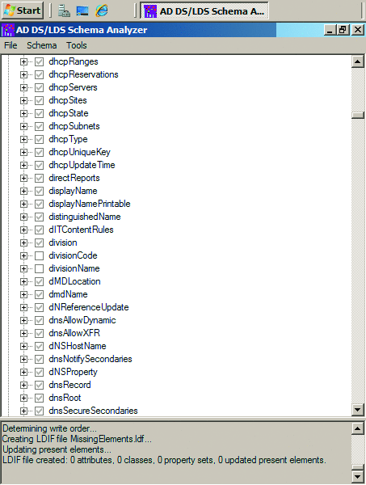Image resolution: width=366 pixels, height=485 pixels.
Task: Expand the dhcpReservations node
Action: tap(23, 75)
